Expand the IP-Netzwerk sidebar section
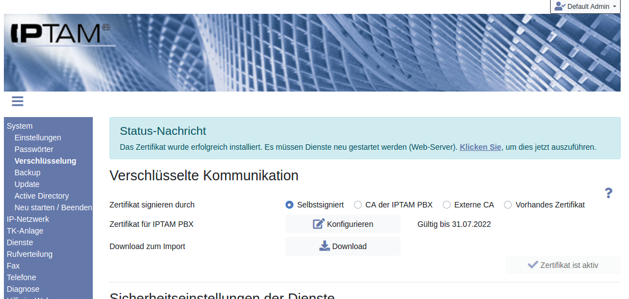 tap(28, 219)
